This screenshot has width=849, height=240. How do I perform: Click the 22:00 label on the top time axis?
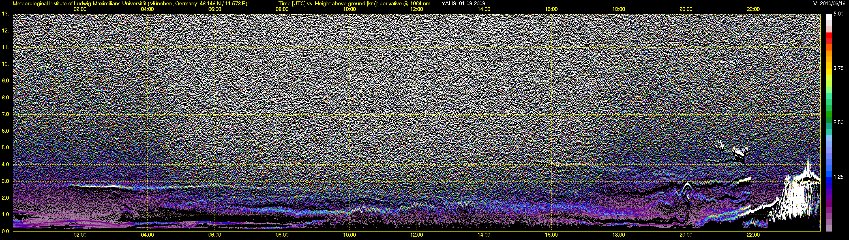click(x=753, y=9)
